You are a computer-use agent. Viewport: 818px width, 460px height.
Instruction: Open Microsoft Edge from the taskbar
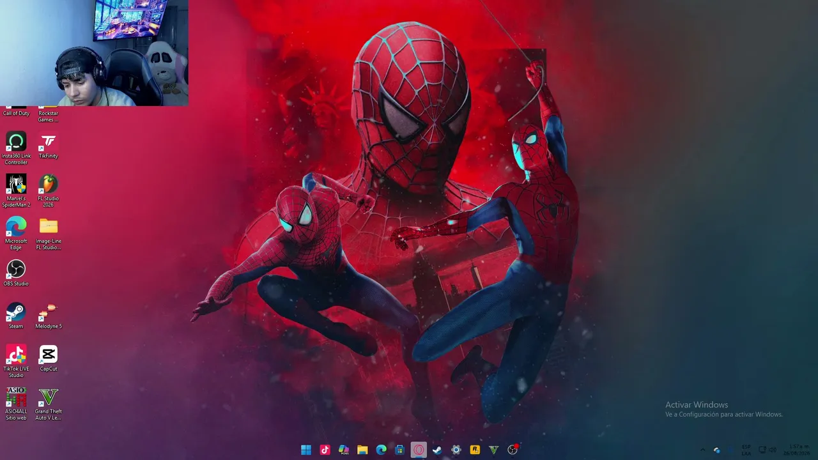pyautogui.click(x=381, y=450)
